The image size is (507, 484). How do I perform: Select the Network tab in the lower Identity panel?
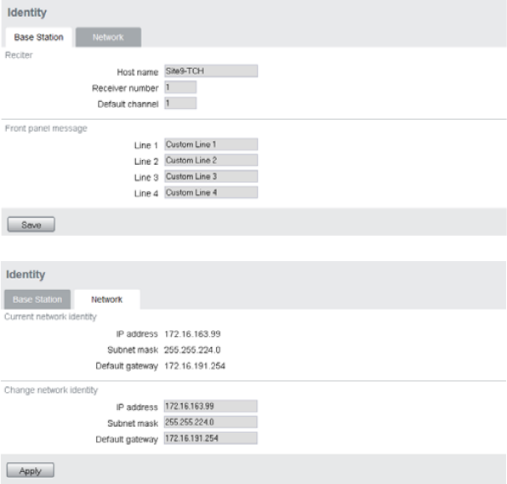click(107, 299)
